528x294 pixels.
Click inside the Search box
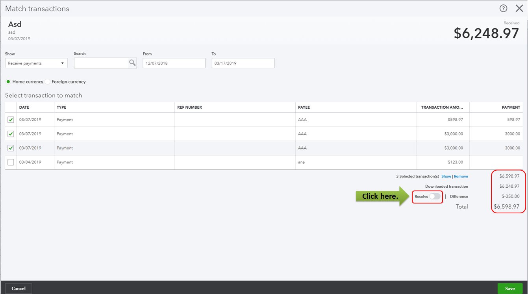click(x=100, y=63)
